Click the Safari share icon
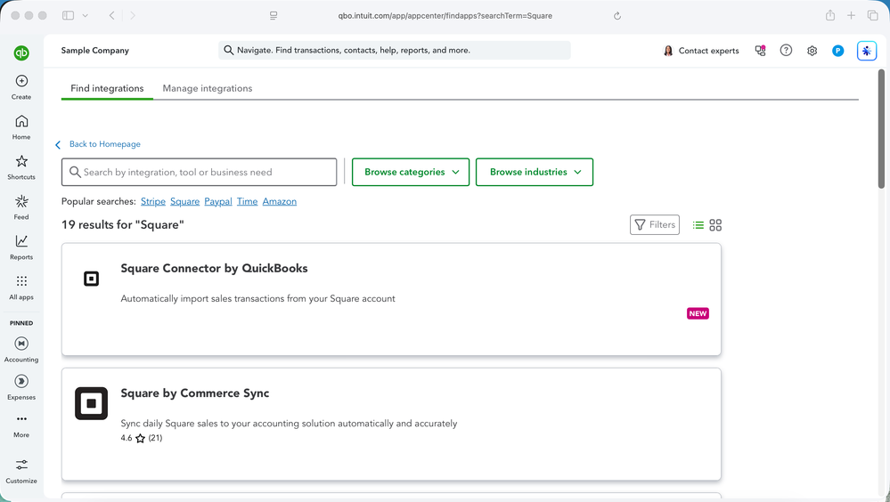The image size is (890, 502). click(830, 15)
